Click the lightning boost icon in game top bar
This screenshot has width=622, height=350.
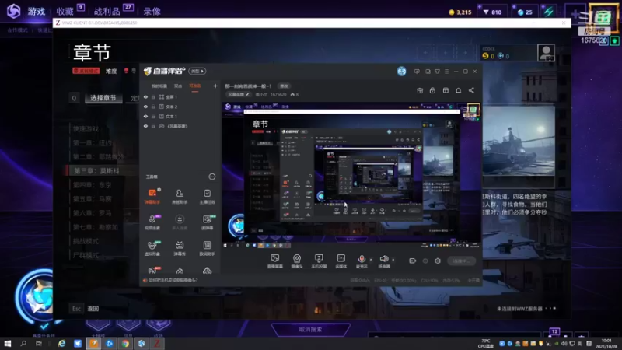[549, 12]
